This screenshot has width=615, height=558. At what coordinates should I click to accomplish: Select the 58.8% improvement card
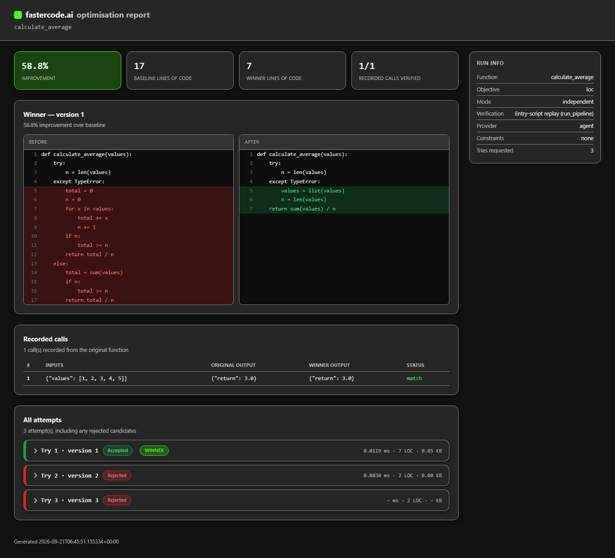68,71
